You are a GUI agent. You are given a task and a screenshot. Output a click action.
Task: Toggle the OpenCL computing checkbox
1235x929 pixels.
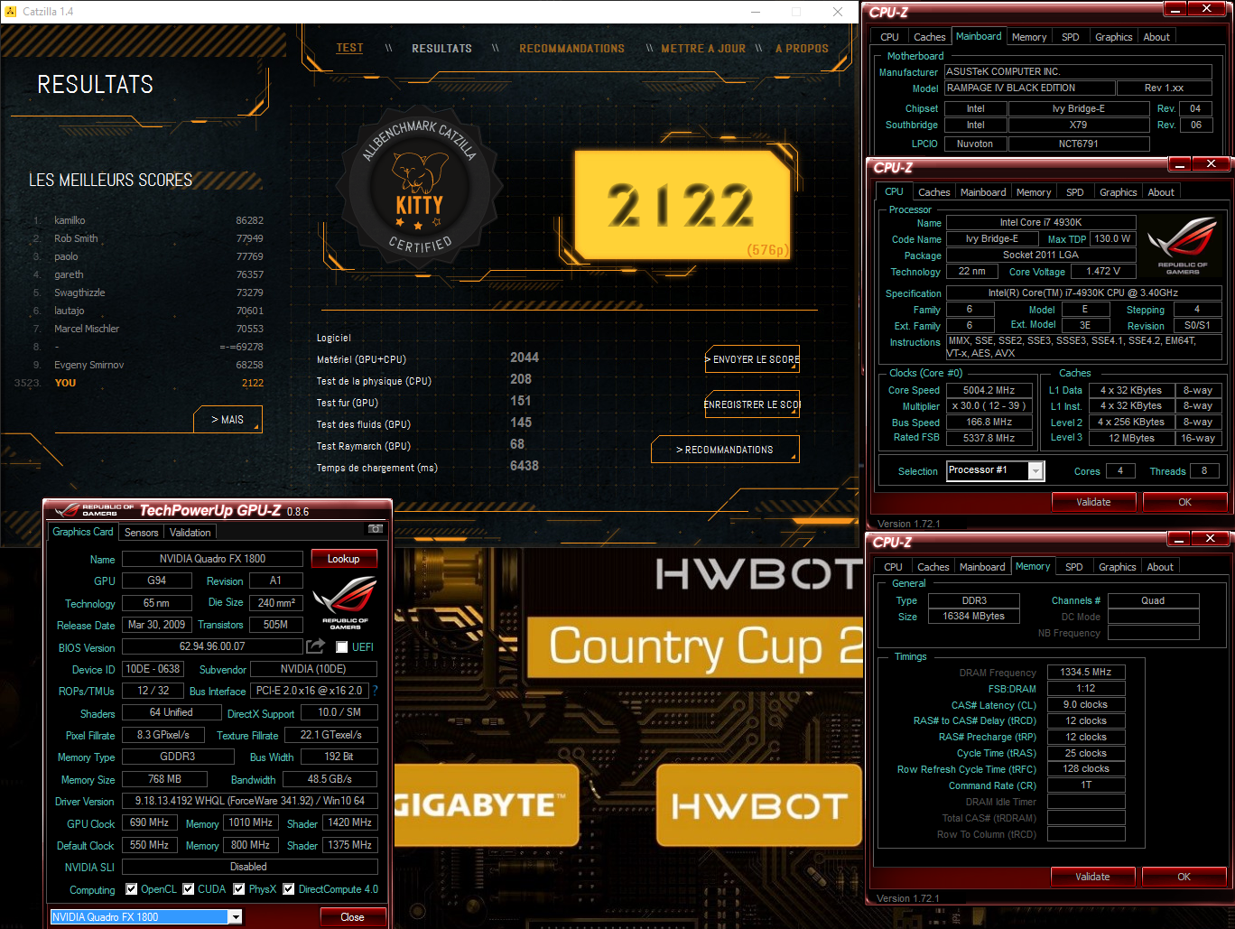coord(132,889)
